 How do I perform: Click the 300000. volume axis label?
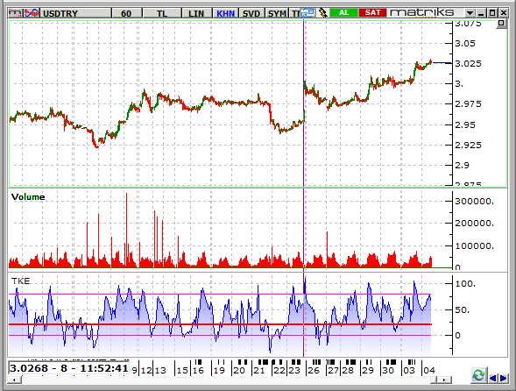(x=475, y=202)
